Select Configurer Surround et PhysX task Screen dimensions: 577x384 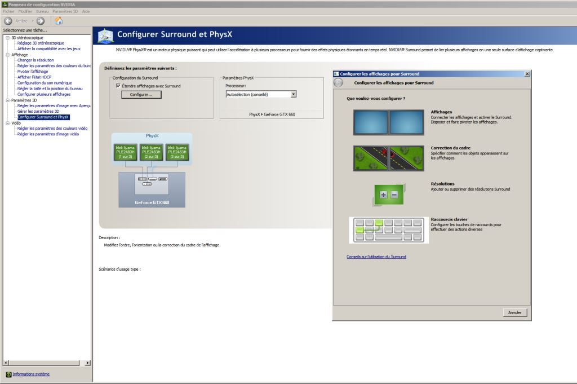pos(43,117)
